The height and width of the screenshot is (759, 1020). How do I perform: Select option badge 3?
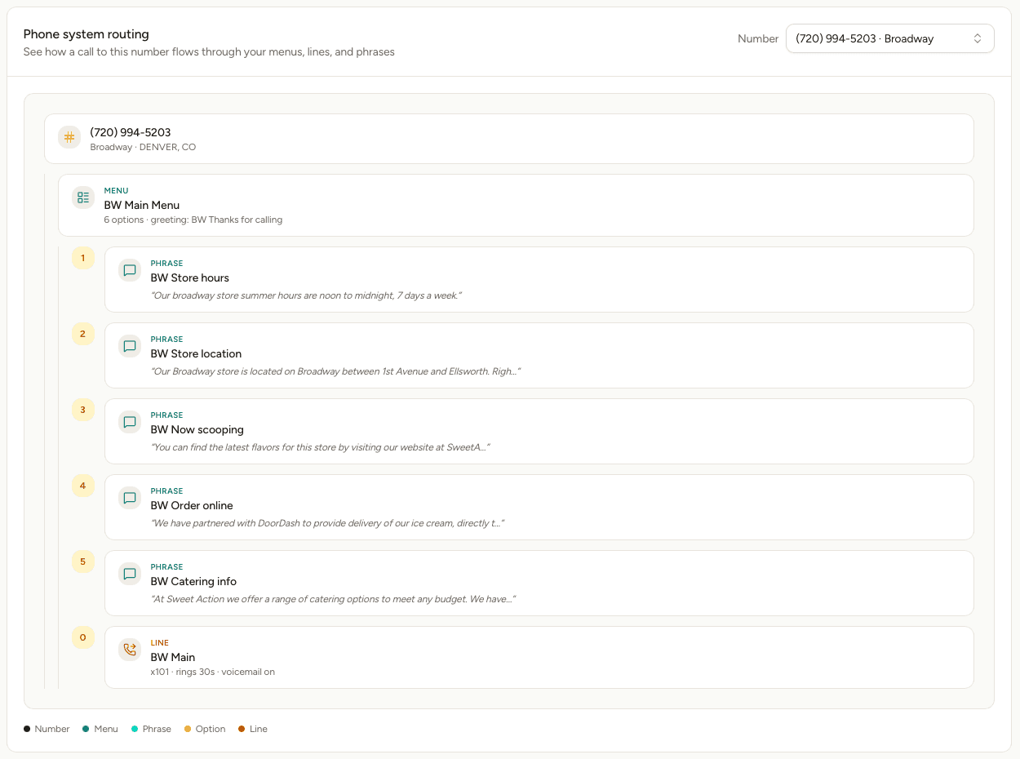[83, 410]
